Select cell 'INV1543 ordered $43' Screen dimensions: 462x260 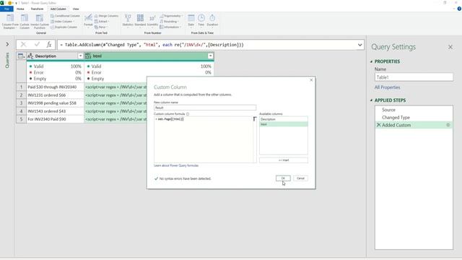[55, 111]
